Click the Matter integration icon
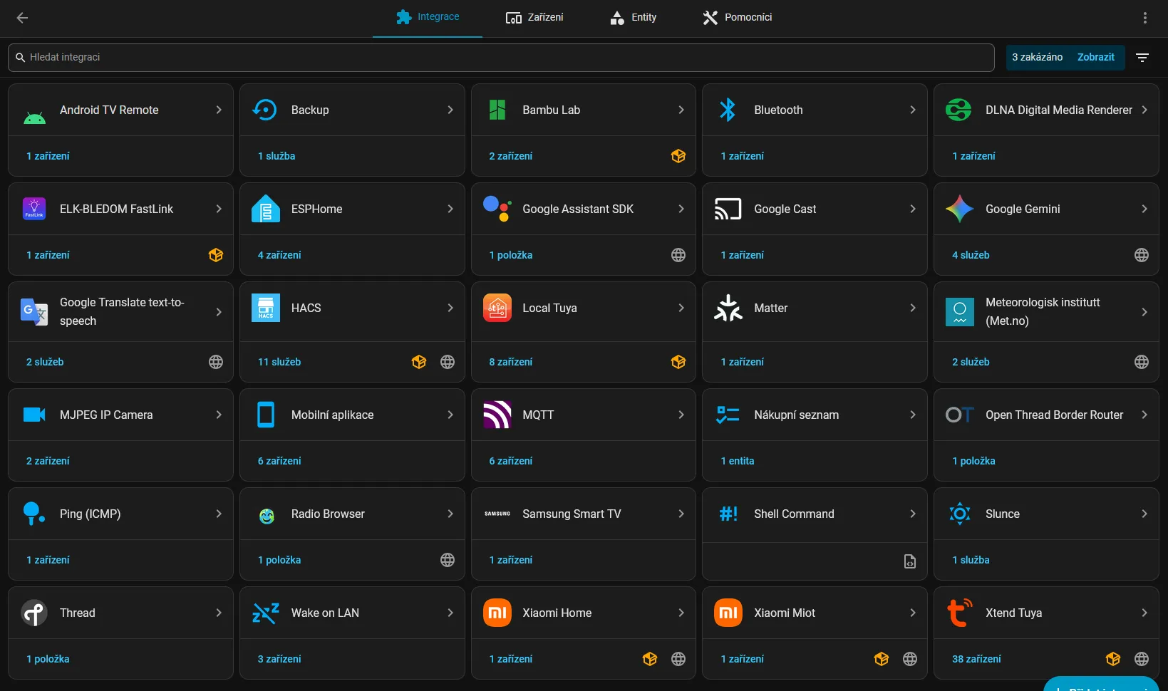The height and width of the screenshot is (691, 1168). [728, 308]
